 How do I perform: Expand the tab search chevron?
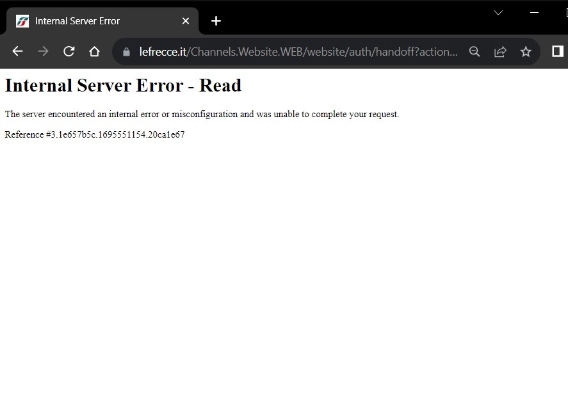point(498,12)
